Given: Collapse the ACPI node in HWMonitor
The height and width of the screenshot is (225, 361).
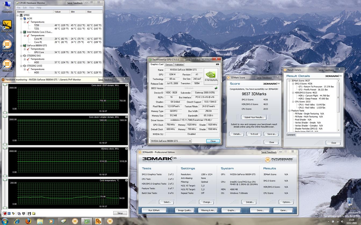Looking at the screenshot, I should [21, 18].
